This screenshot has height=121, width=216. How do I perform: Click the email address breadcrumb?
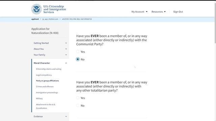[x=50, y=19]
